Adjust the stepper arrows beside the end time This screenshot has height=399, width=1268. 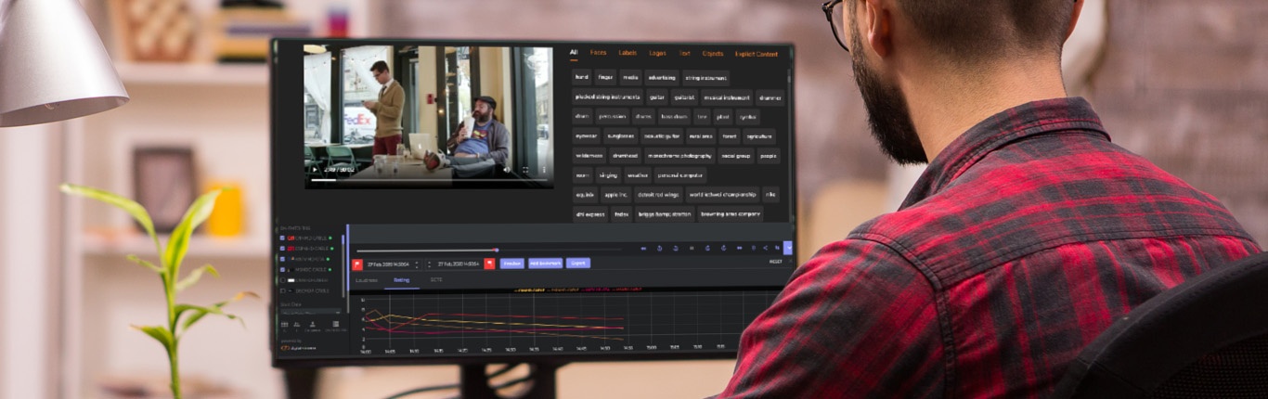pyautogui.click(x=429, y=264)
